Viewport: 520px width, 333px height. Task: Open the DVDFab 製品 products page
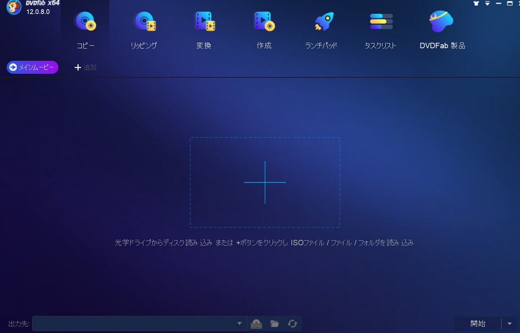tap(442, 29)
